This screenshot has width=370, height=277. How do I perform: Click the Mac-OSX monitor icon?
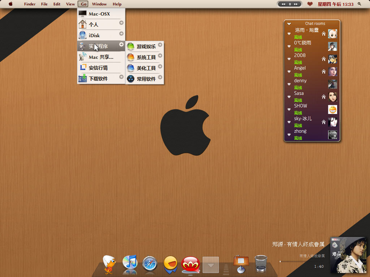[83, 14]
